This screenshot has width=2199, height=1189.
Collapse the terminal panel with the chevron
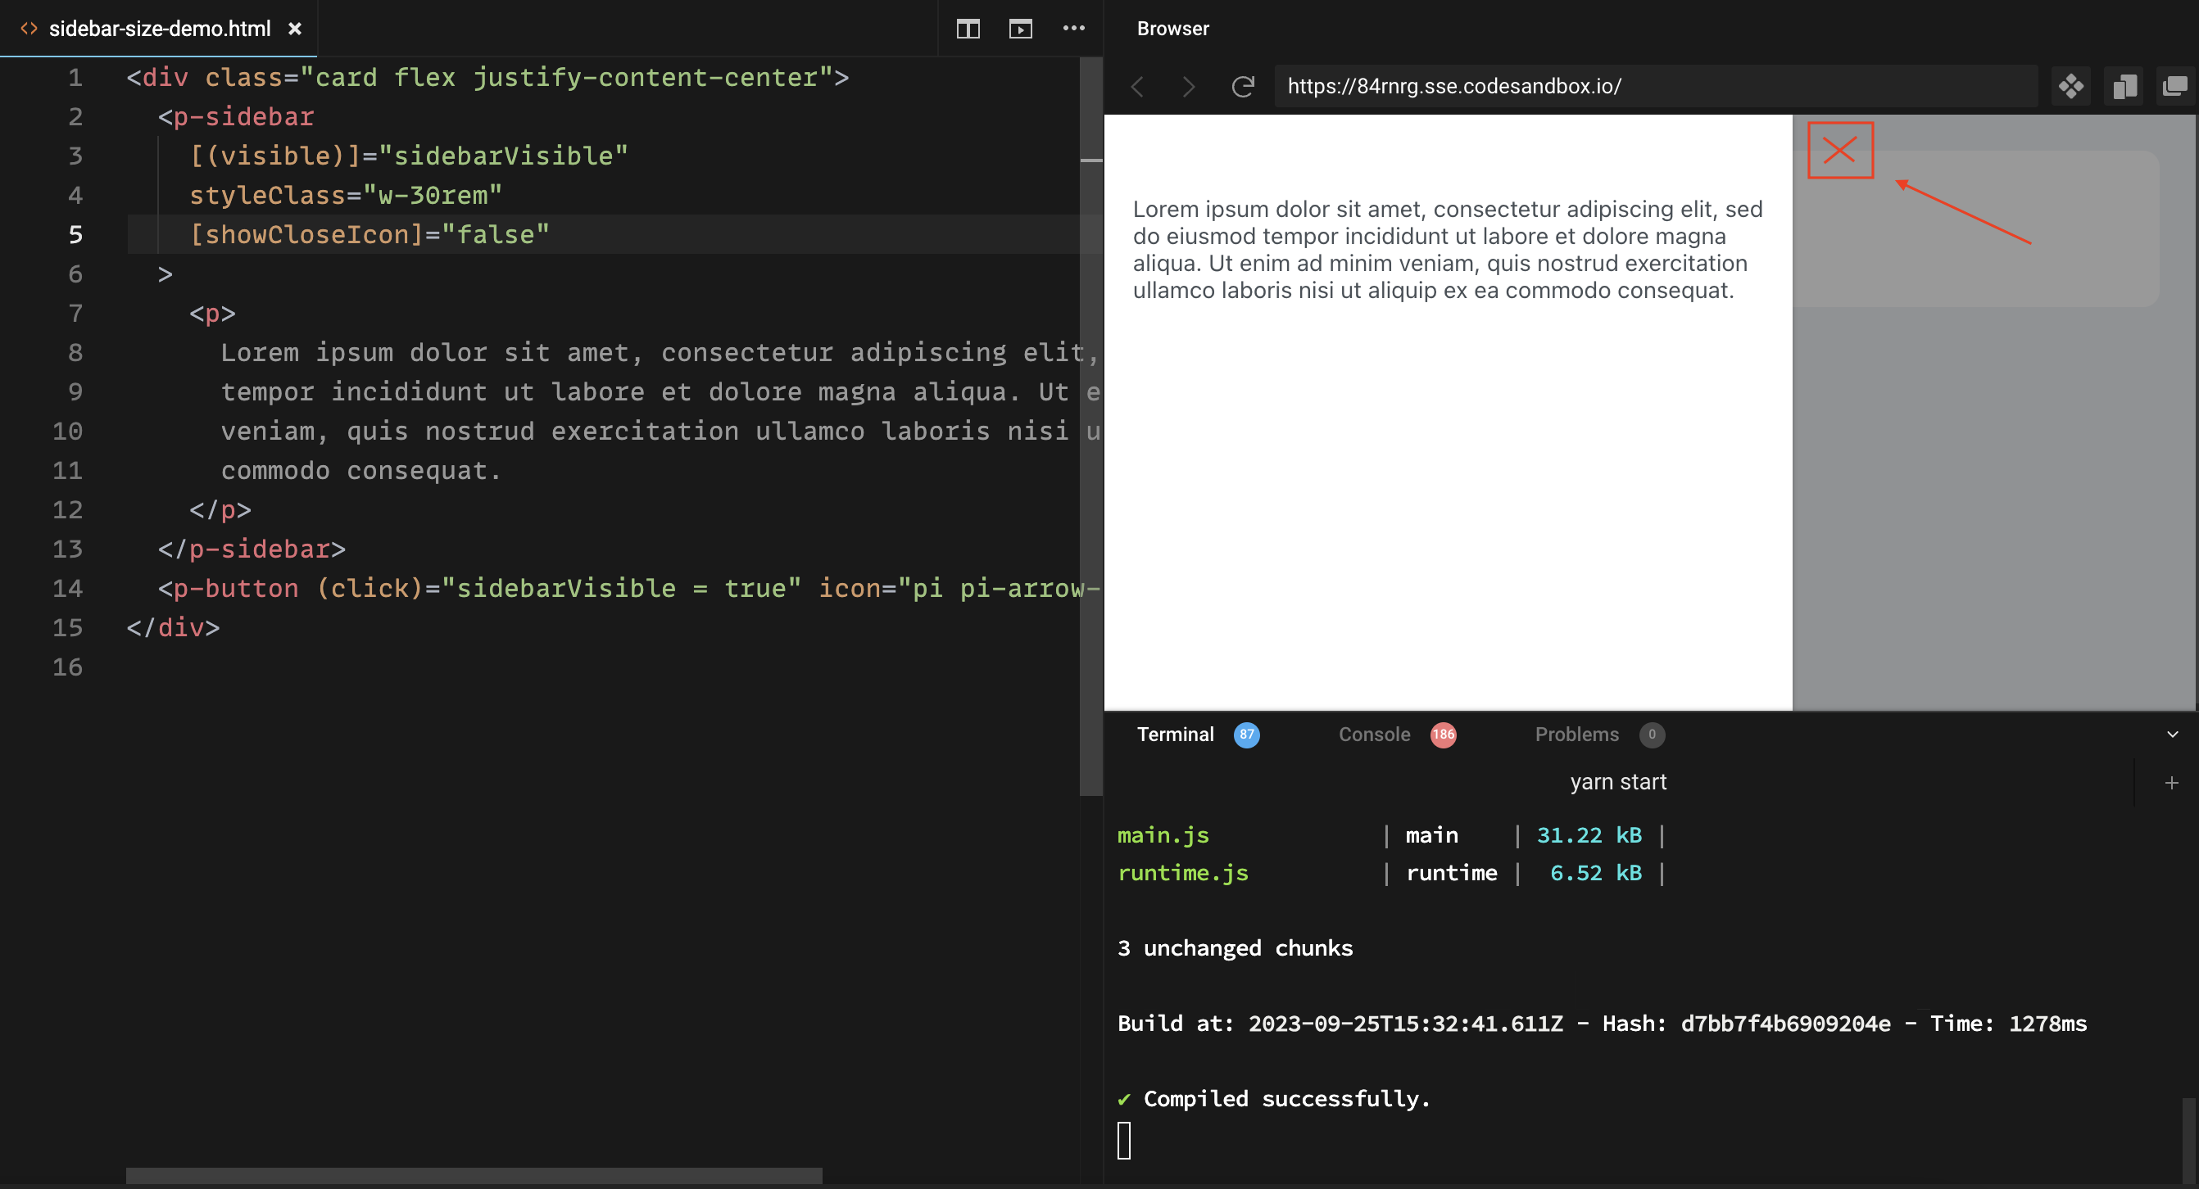click(2174, 735)
